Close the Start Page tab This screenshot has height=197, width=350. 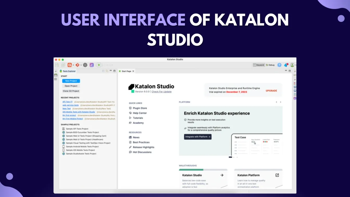(133, 71)
